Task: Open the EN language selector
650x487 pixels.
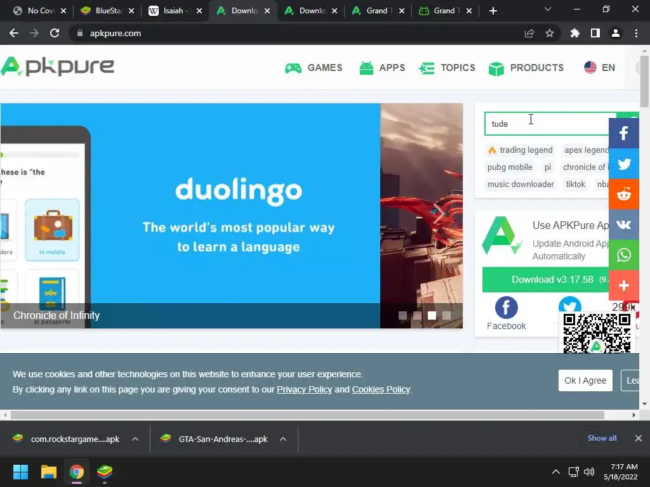Action: pos(599,67)
